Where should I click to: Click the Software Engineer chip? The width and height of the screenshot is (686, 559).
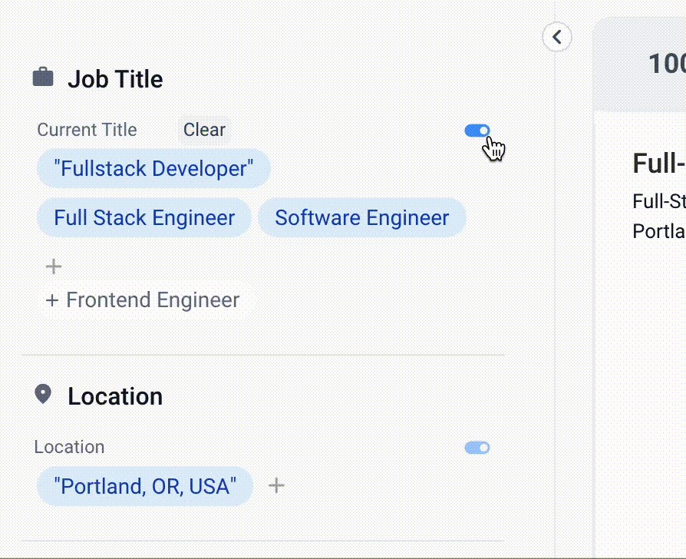pos(361,217)
